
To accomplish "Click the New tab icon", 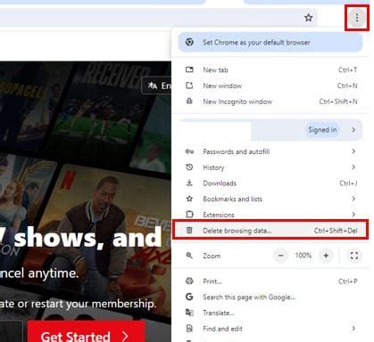I will pyautogui.click(x=189, y=69).
